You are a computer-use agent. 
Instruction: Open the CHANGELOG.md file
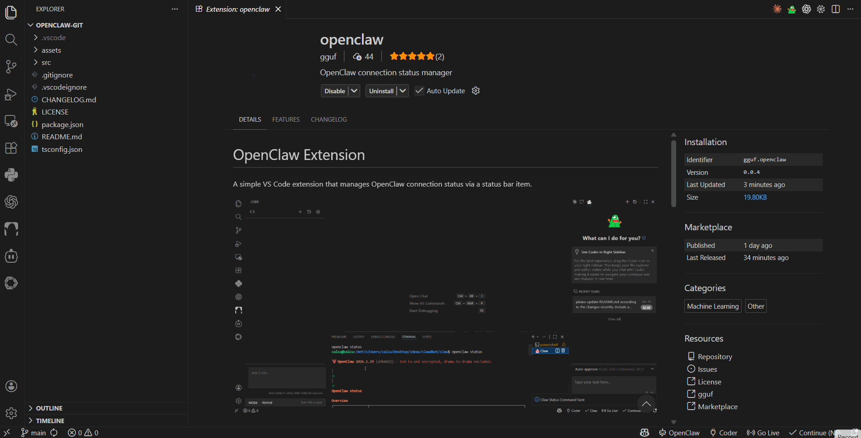[x=69, y=100]
